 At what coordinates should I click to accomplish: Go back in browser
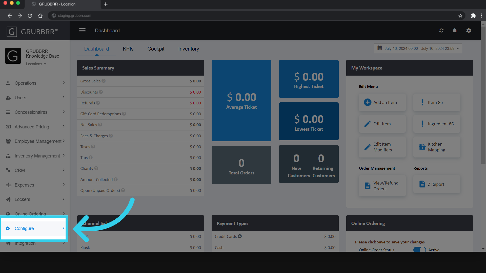[x=10, y=16]
